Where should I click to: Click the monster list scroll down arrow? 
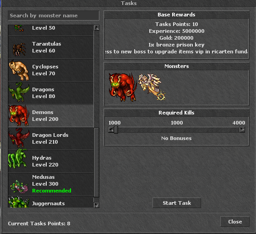click(x=97, y=205)
